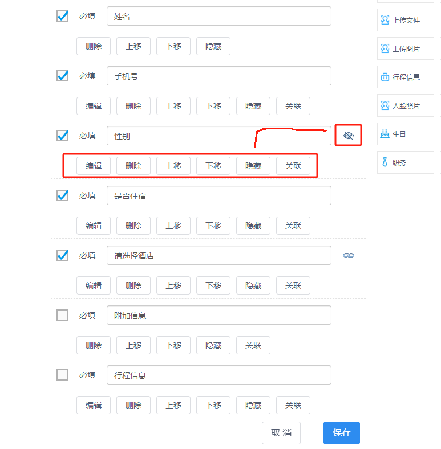Click the 请选择酒店 input field
The image size is (441, 449).
click(219, 255)
